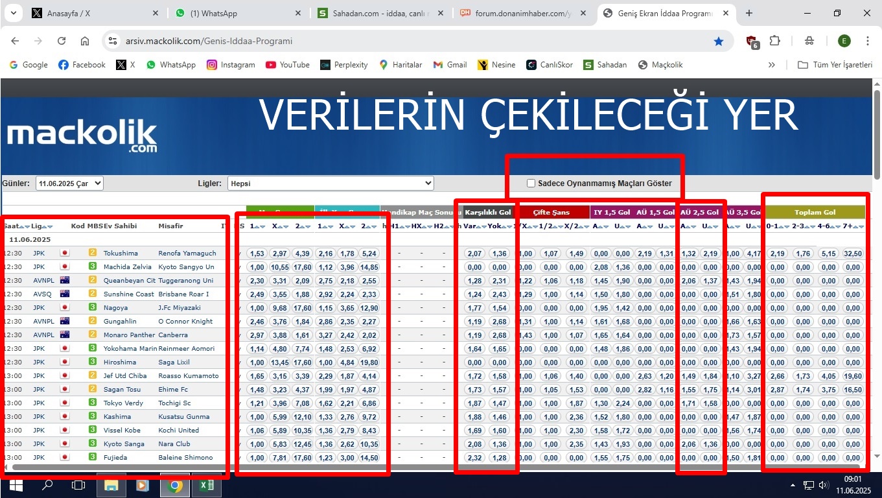Viewport: 882px width, 498px height.
Task: Open Tokushima team link
Action: tap(121, 254)
